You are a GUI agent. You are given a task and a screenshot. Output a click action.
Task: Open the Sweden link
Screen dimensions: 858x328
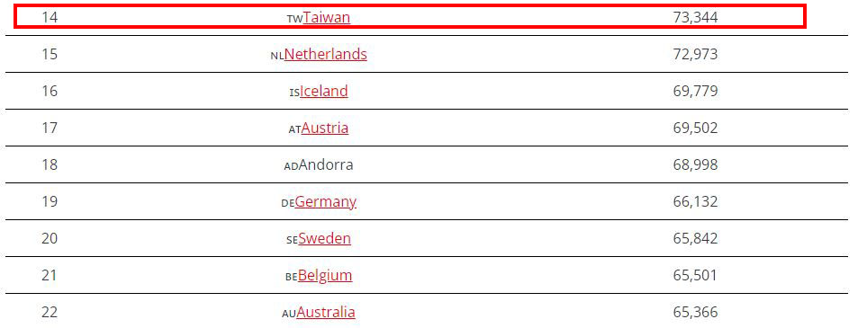324,238
